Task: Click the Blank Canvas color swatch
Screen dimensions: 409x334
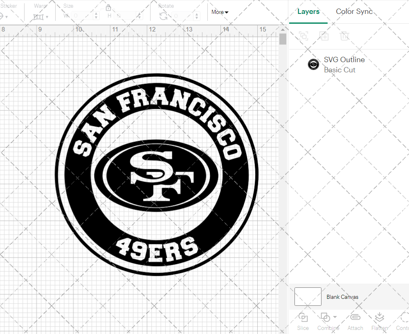Action: (x=307, y=297)
